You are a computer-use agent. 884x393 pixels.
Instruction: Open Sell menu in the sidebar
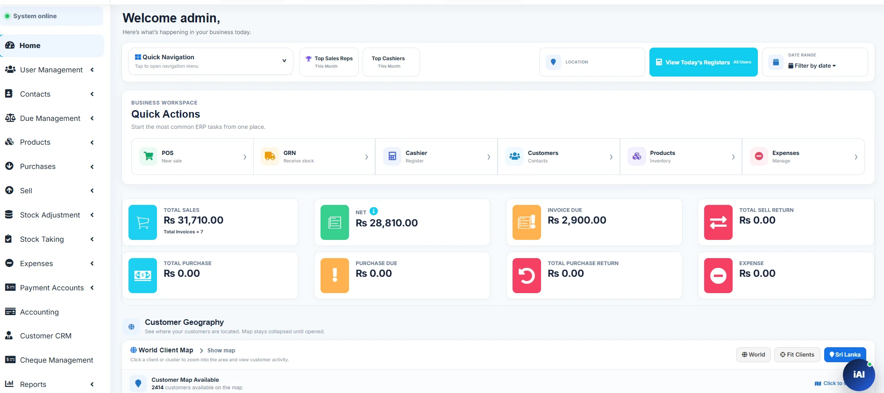(x=52, y=191)
